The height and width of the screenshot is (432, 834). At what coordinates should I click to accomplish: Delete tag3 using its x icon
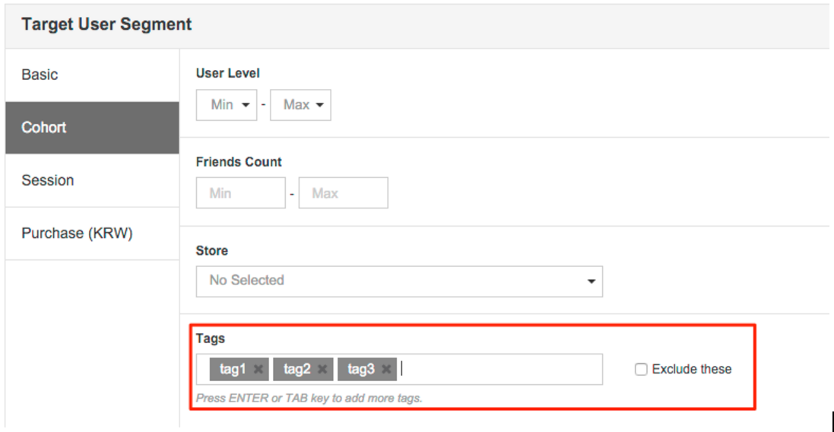pyautogui.click(x=386, y=370)
